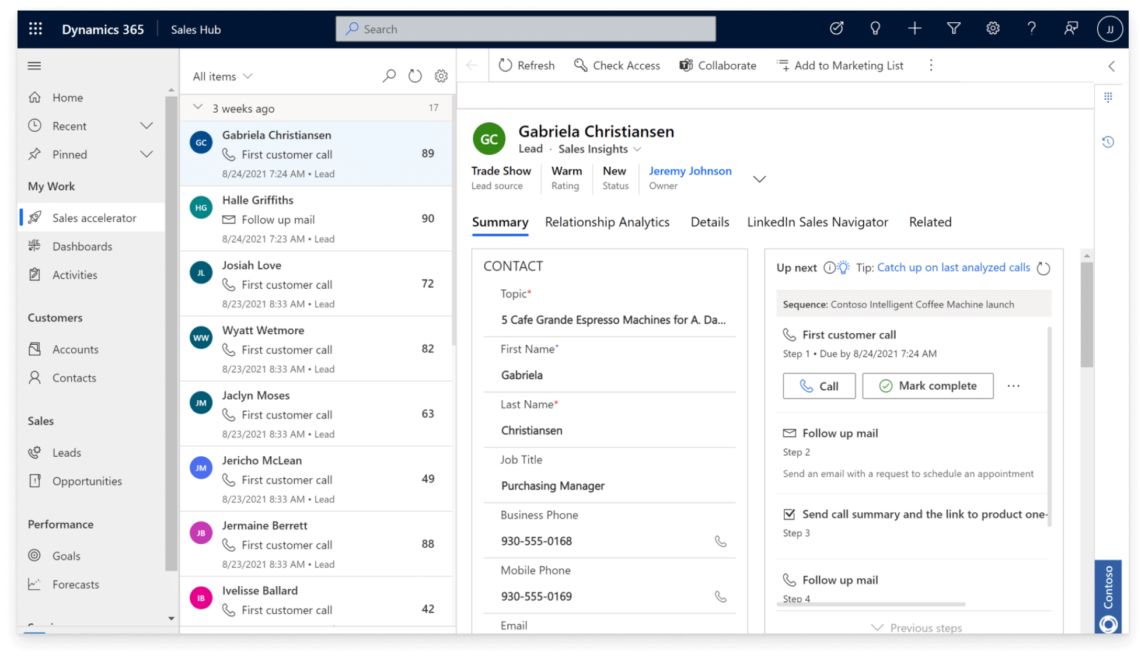Click the Job Title field Purchasing Manager
Screen dimensions: 1145x658
click(x=553, y=486)
